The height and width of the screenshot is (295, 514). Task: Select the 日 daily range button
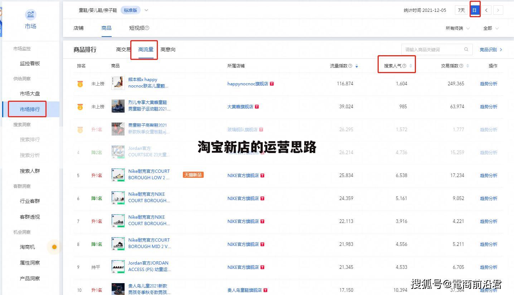[x=475, y=10]
